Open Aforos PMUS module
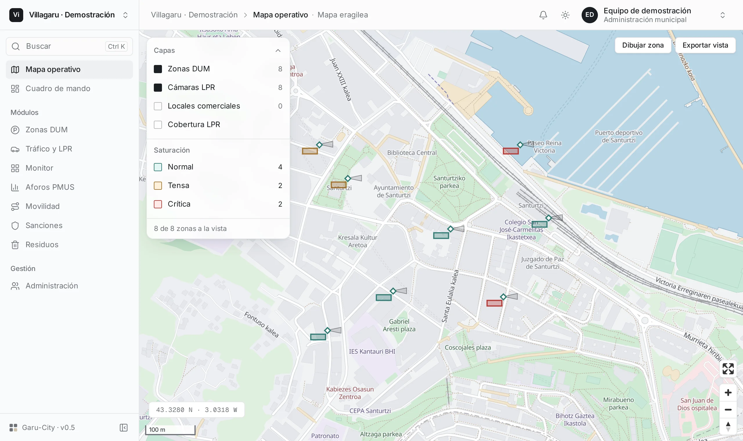 tap(70, 187)
